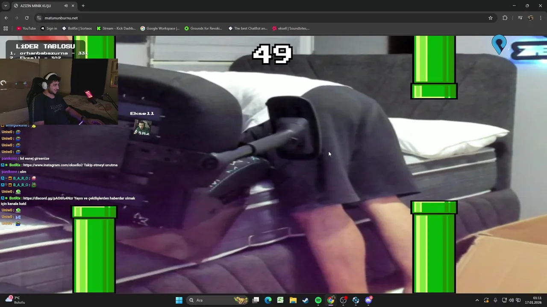Reload the current page

point(26,18)
